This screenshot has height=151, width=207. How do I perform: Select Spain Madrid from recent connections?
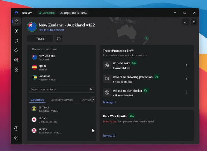42,67
